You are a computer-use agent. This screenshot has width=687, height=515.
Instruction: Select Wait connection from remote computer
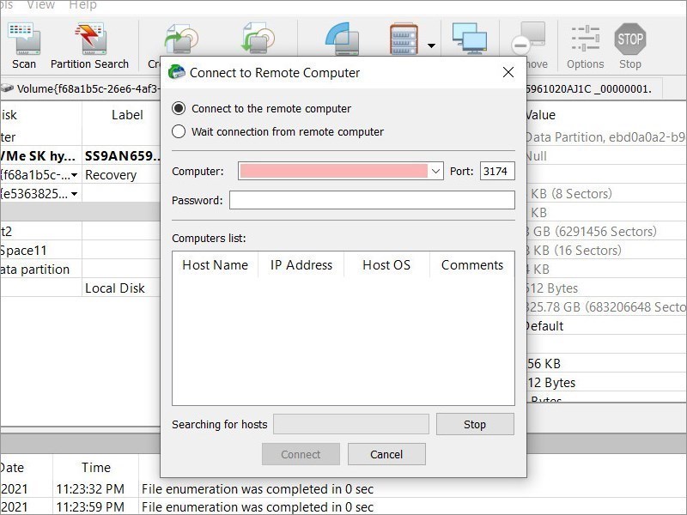tap(179, 132)
